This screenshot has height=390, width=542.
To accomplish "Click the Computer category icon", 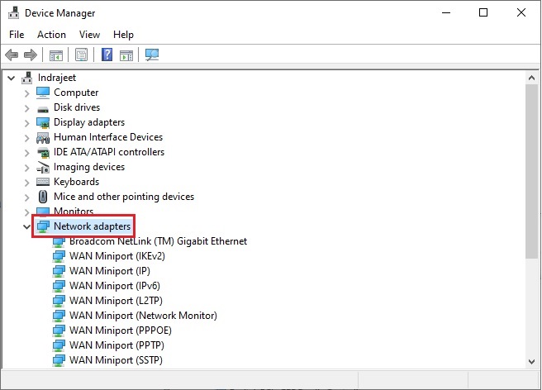I will 43,93.
